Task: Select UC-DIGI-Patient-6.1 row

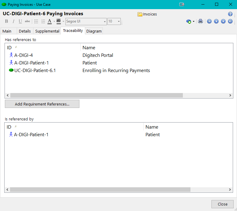Action: coord(119,70)
